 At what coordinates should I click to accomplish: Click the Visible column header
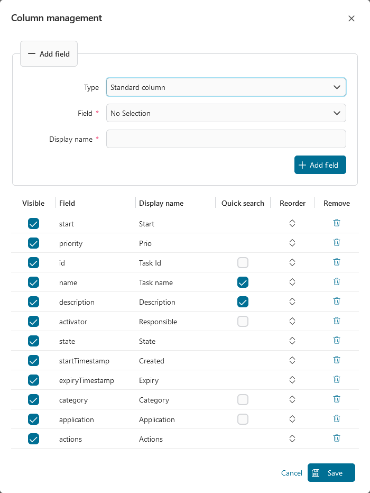tap(33, 203)
